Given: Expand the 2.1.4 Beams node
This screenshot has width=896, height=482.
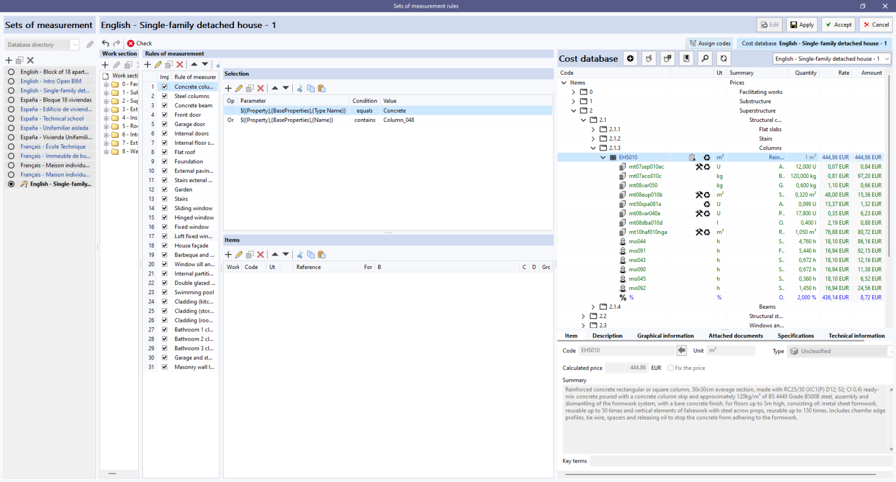Looking at the screenshot, I should pyautogui.click(x=594, y=306).
